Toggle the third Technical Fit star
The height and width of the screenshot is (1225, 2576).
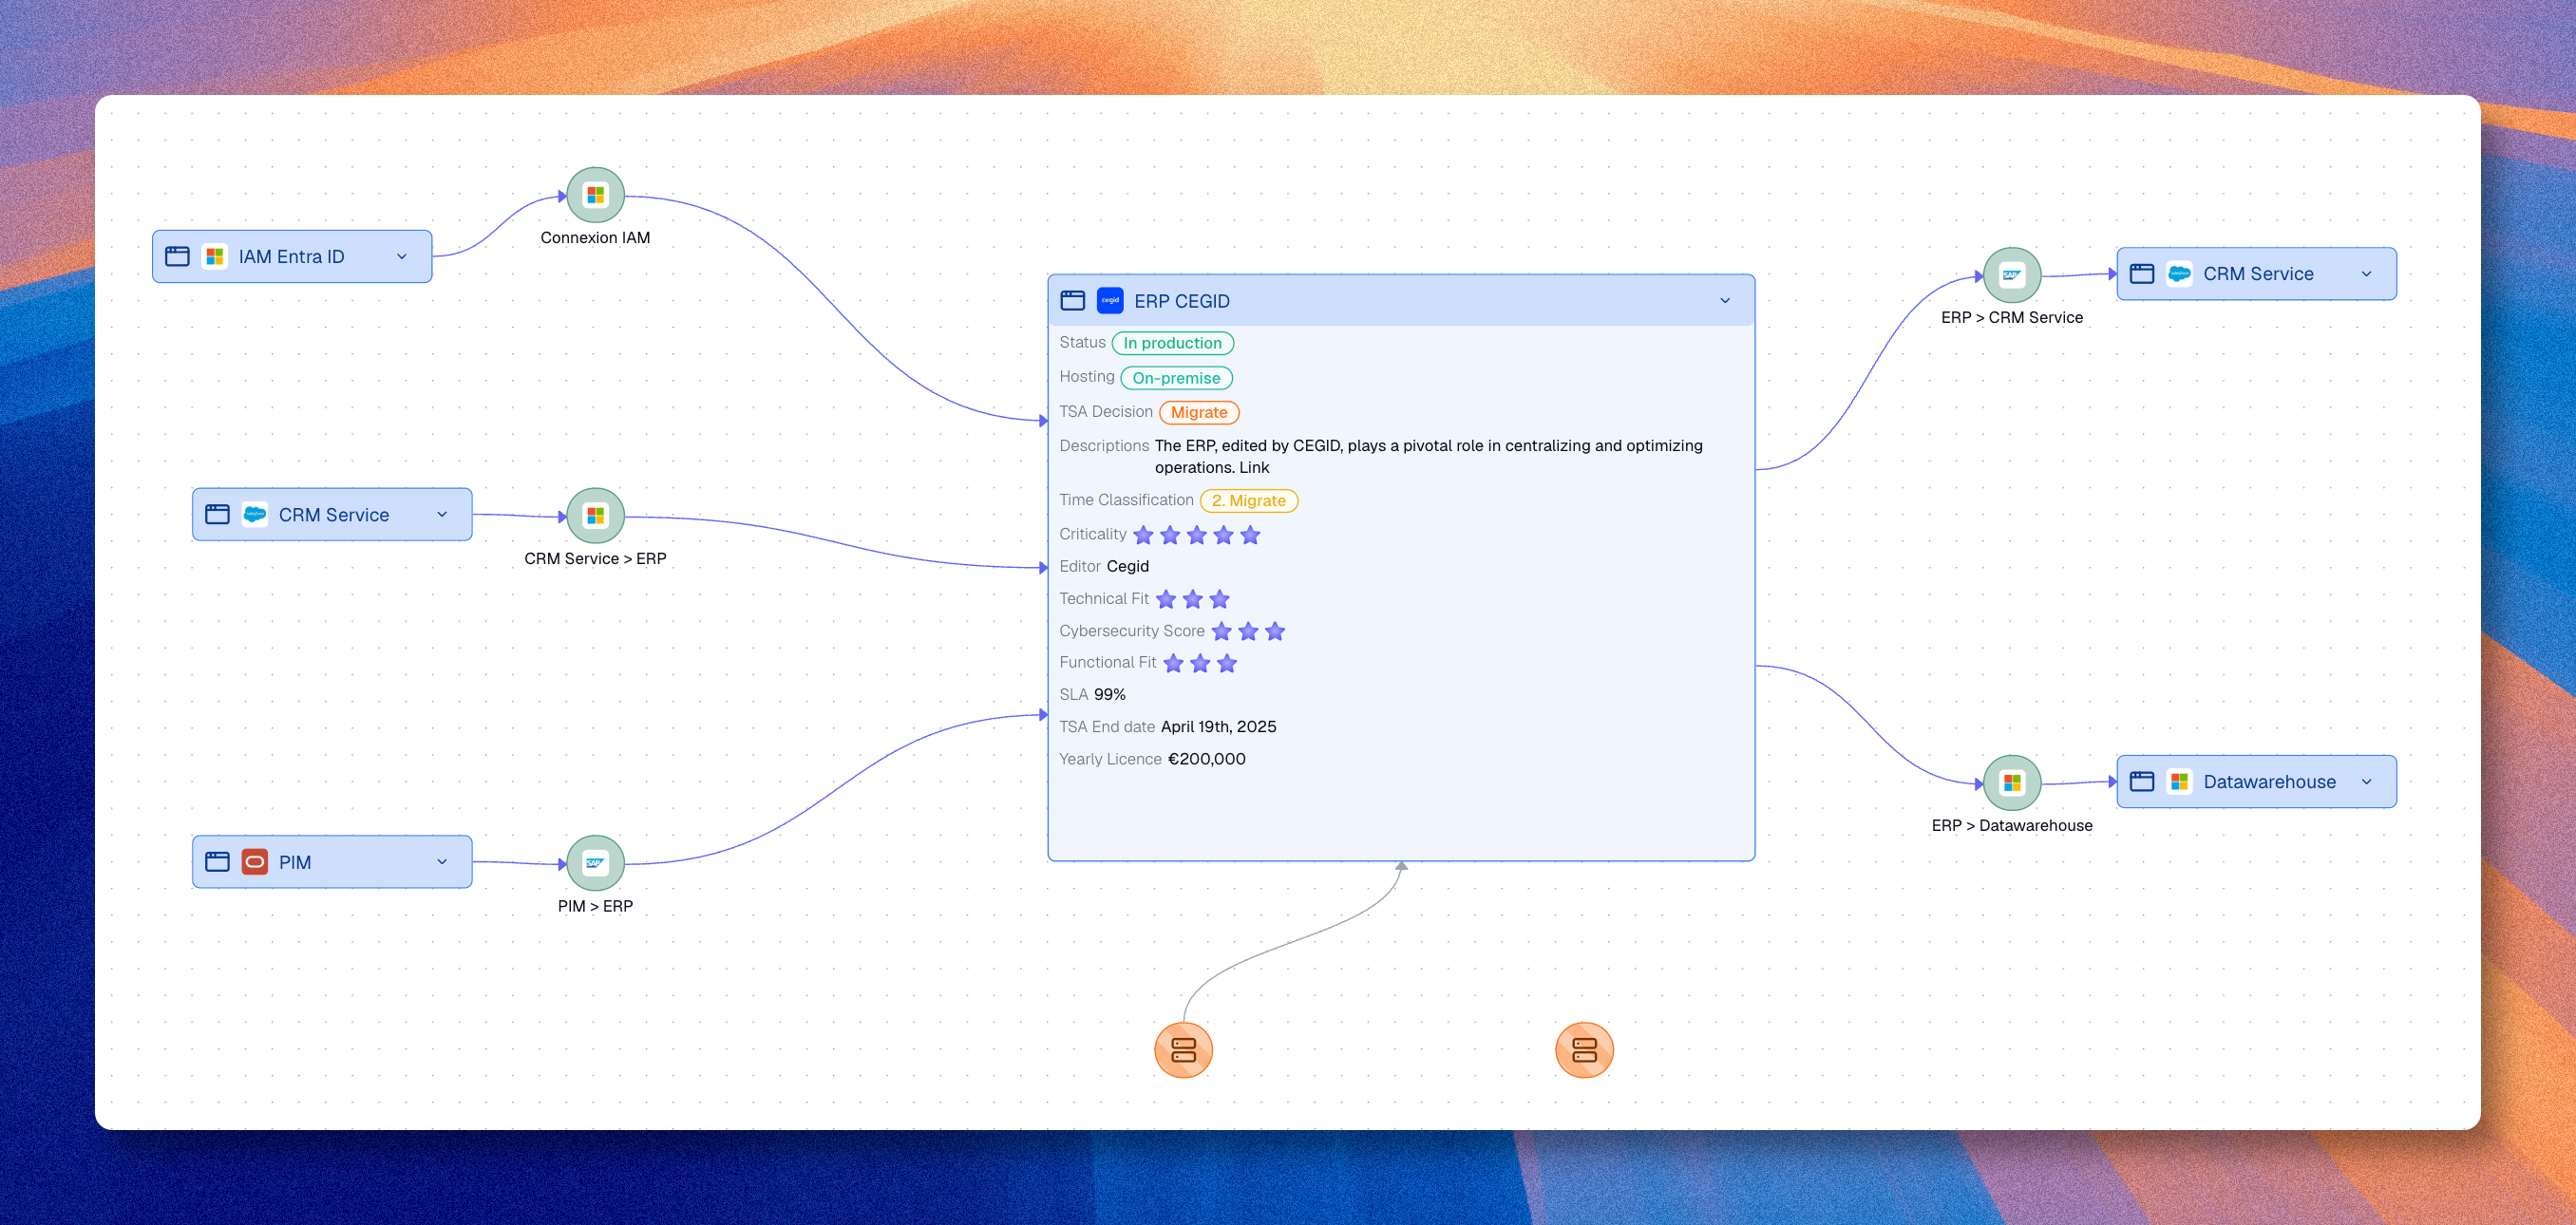click(1219, 598)
